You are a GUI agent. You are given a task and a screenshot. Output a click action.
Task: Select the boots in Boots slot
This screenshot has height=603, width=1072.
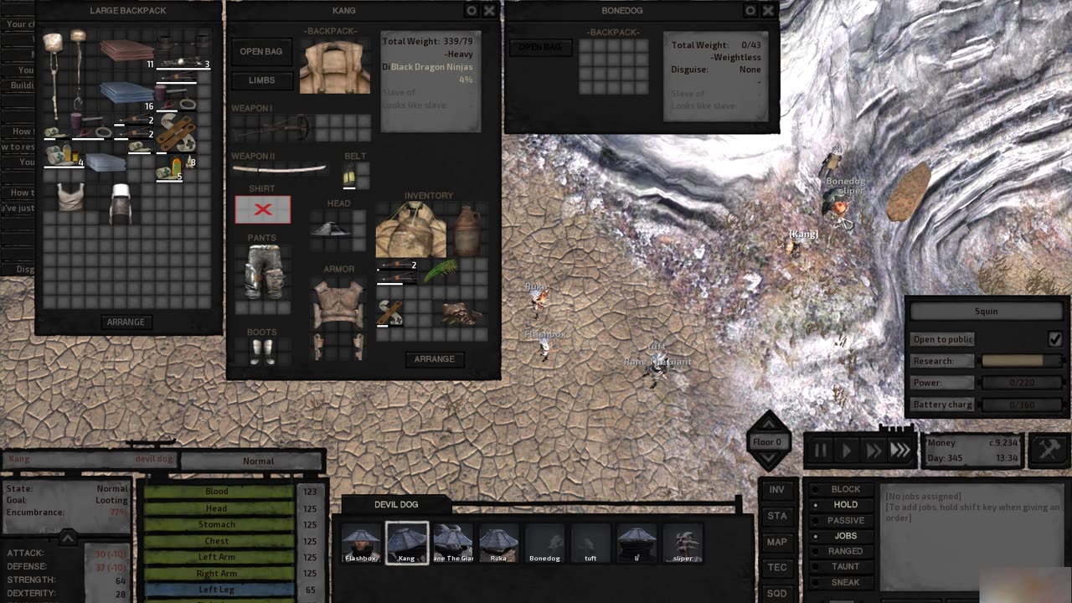(263, 351)
